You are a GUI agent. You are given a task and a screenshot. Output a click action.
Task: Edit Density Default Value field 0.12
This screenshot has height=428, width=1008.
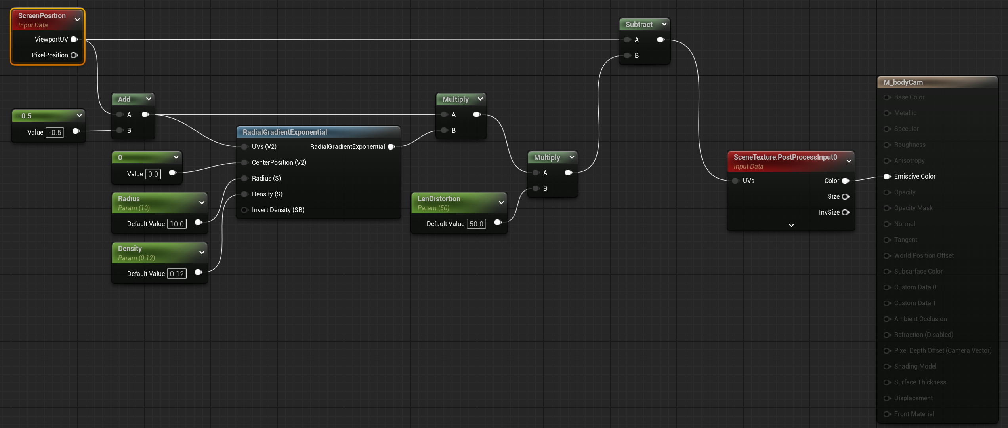click(x=177, y=274)
